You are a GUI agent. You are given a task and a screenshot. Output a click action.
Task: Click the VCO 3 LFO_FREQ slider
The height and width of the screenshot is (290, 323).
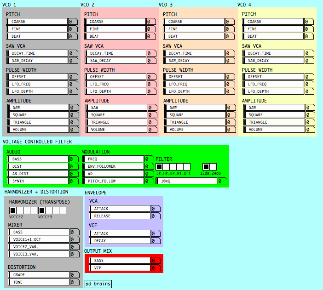[x=194, y=84]
